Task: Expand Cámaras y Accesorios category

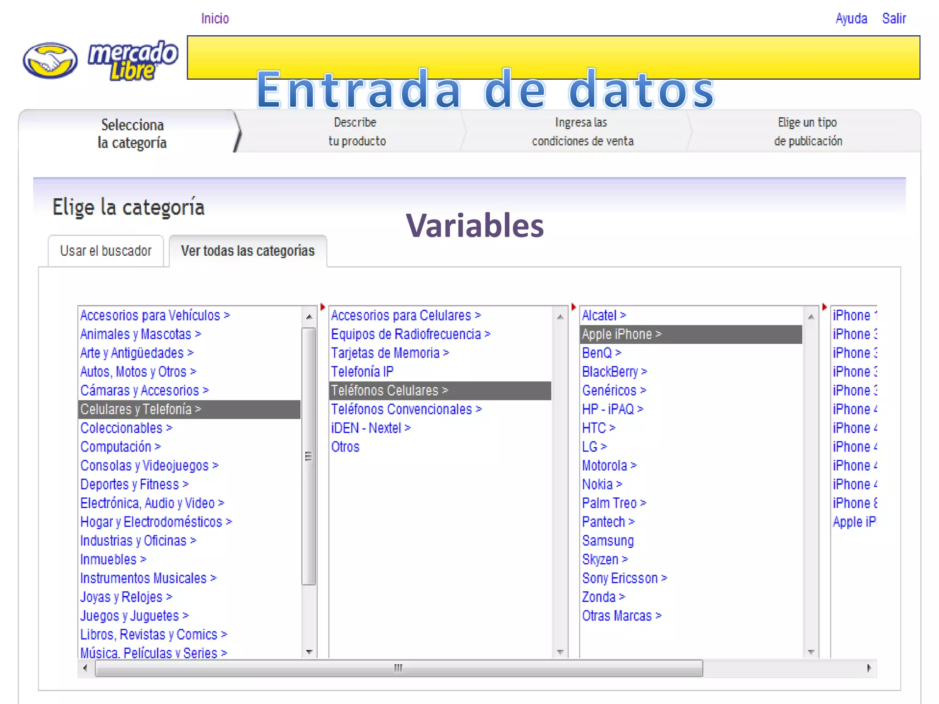Action: [144, 390]
